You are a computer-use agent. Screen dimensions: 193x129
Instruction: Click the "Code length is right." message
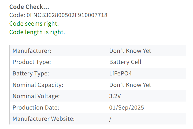tap(37, 32)
